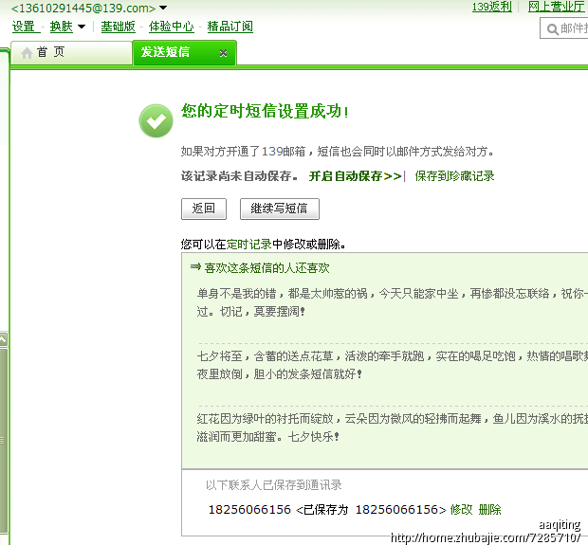
Task: Click 开启自动保存>> link
Action: tap(355, 175)
